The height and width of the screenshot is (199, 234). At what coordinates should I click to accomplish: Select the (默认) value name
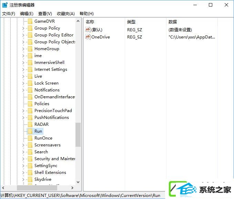97,30
